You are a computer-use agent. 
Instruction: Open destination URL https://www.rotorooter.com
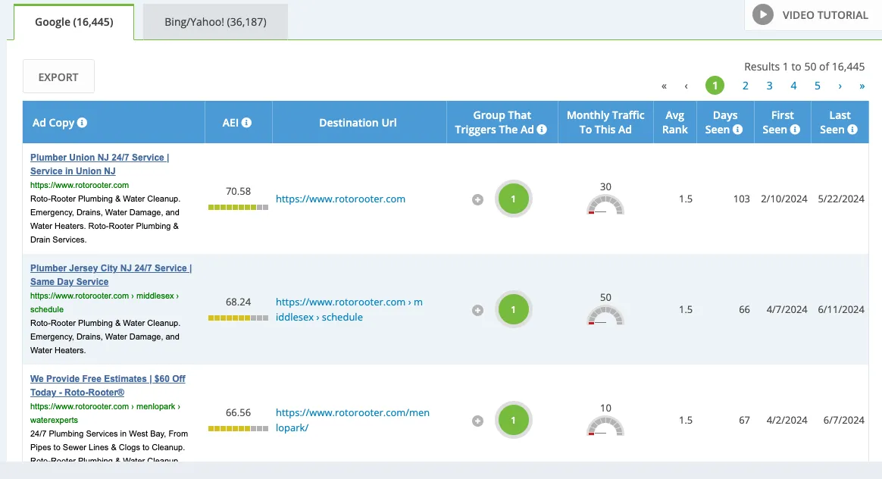340,199
